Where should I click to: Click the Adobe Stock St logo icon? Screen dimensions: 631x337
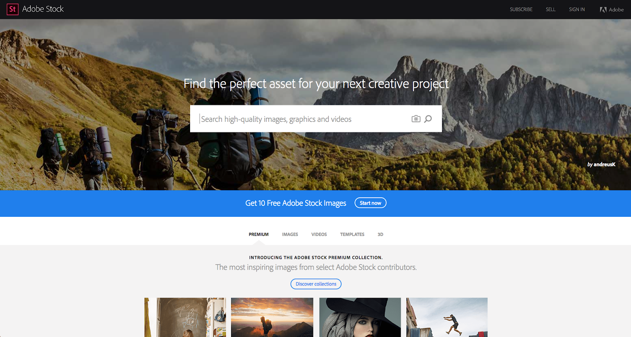point(13,9)
